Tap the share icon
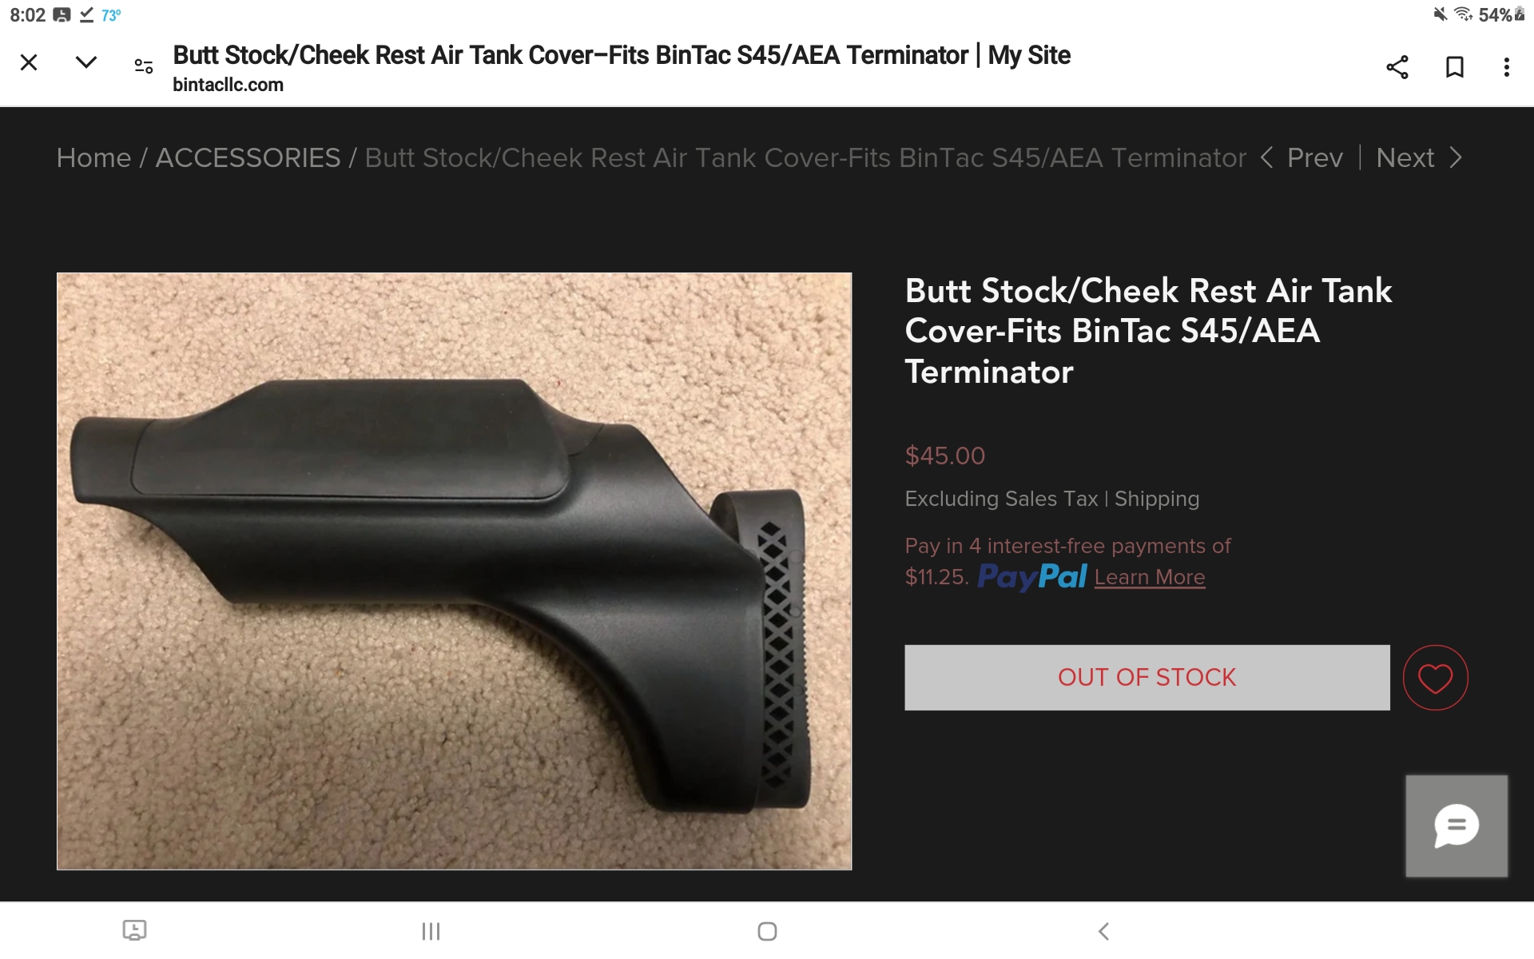 click(x=1397, y=67)
